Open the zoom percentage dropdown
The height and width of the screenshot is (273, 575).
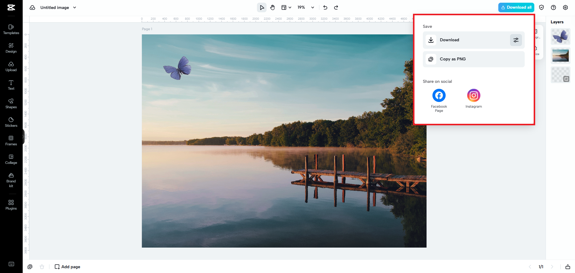point(306,7)
